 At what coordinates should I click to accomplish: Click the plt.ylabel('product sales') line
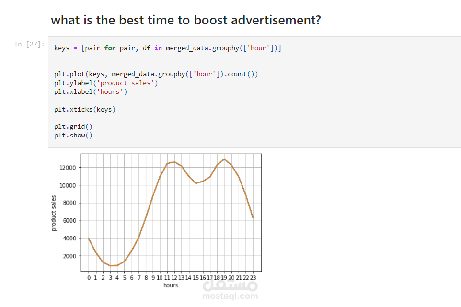tap(105, 83)
